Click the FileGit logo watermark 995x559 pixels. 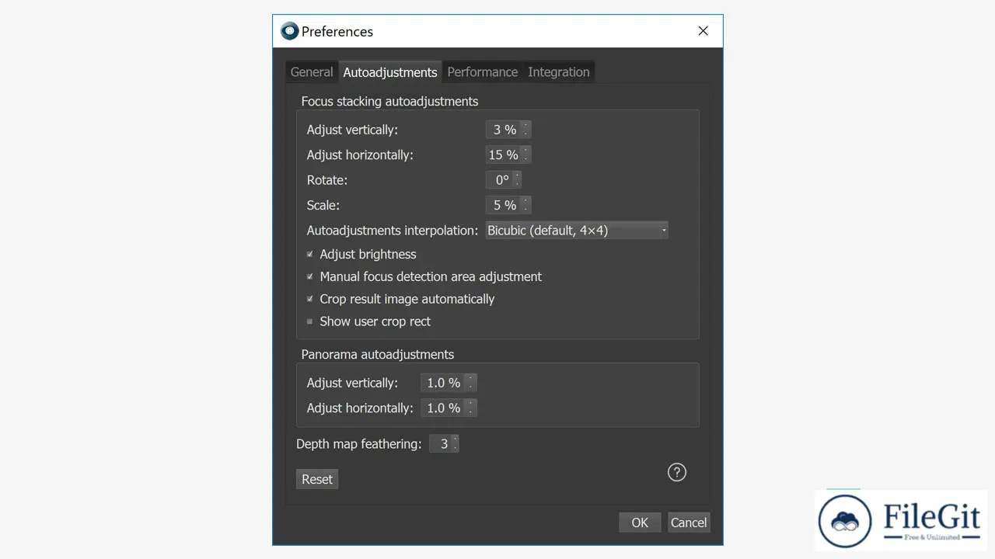pos(901,520)
